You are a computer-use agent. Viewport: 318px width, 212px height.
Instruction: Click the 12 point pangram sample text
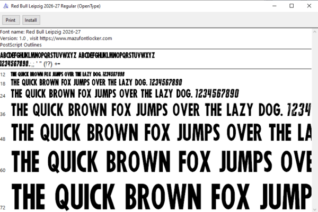(x=68, y=74)
